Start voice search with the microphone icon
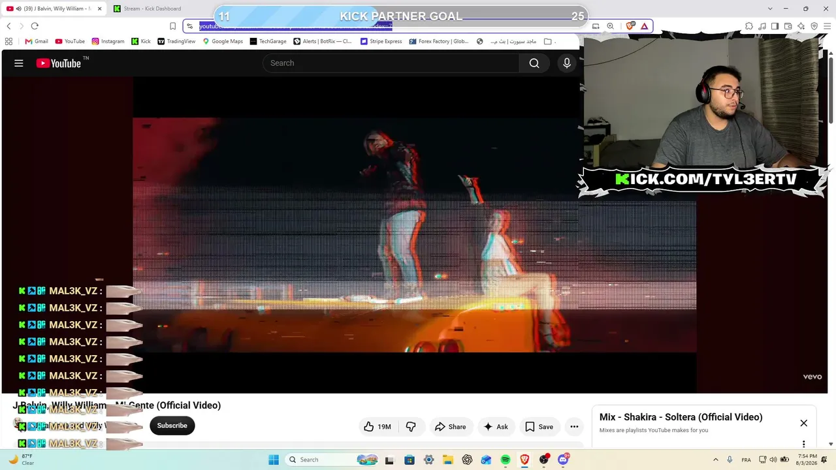The height and width of the screenshot is (470, 836). pos(567,63)
